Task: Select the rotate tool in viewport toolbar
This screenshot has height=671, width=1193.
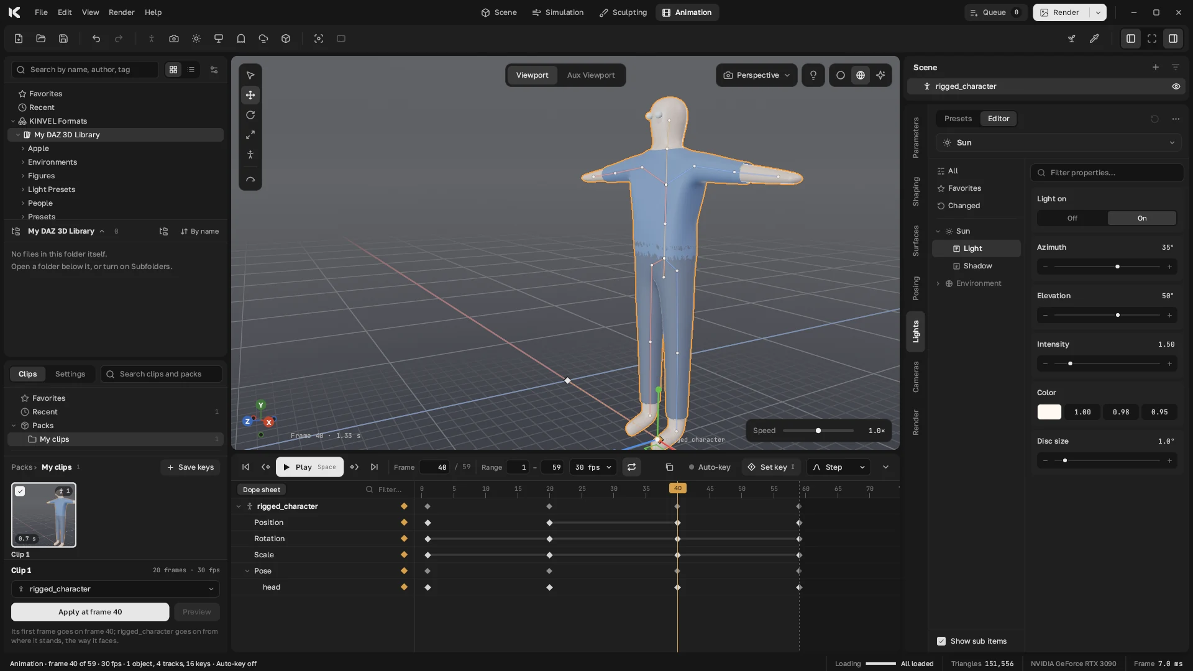Action: (x=250, y=115)
